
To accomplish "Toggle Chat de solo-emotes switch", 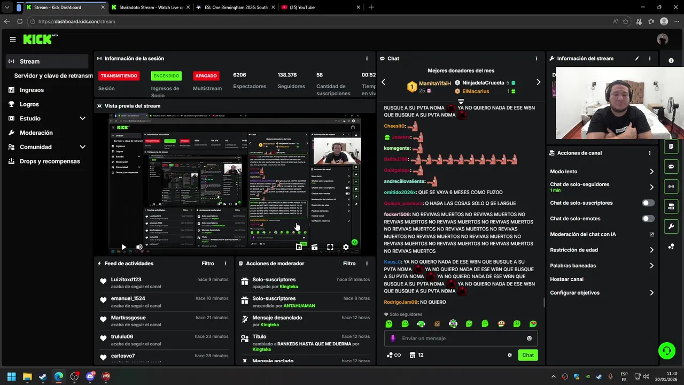I will (648, 219).
